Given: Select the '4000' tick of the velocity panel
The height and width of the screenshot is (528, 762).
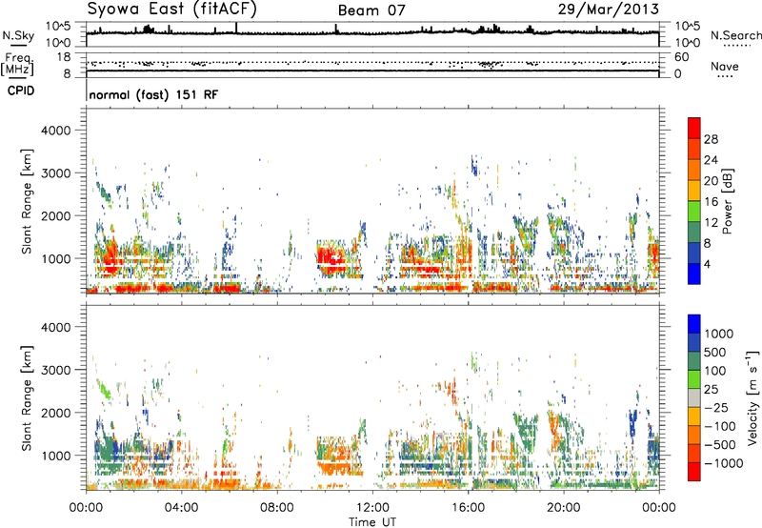Looking at the screenshot, I should tap(56, 327).
